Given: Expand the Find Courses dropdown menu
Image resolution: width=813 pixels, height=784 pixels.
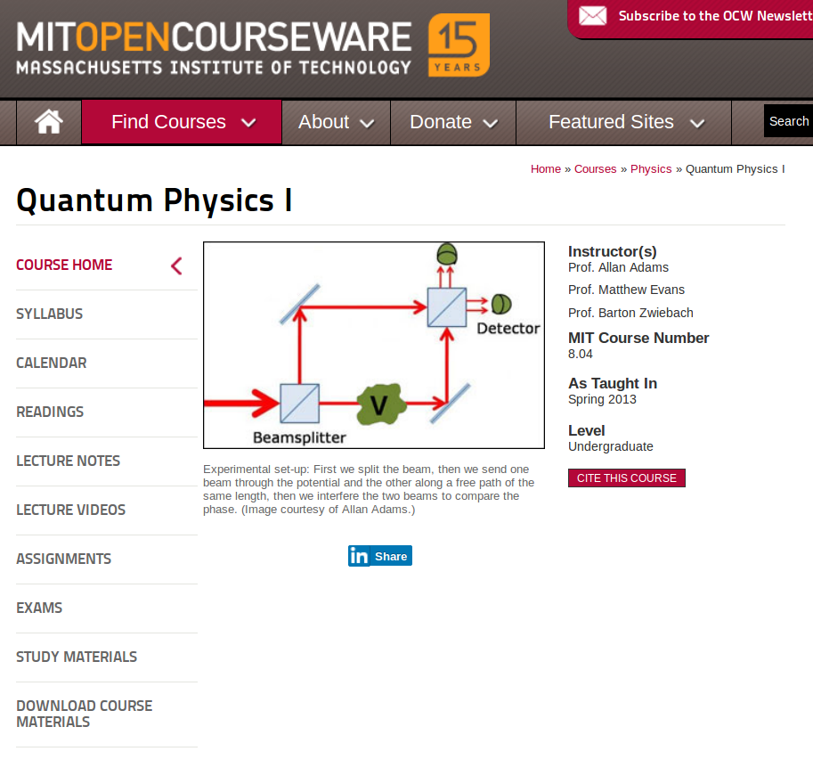Looking at the screenshot, I should tap(182, 122).
